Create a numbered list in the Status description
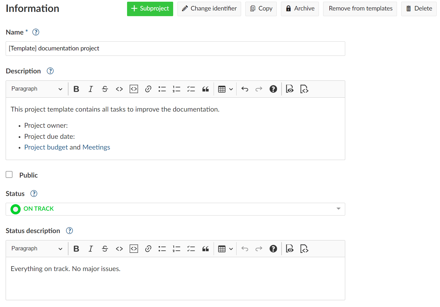Image resolution: width=440 pixels, height=307 pixels. point(176,249)
